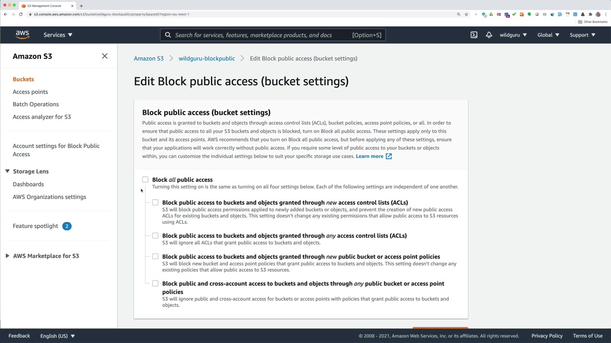The image size is (611, 343).
Task: Go to Buckets in the sidebar
Action: 23,79
